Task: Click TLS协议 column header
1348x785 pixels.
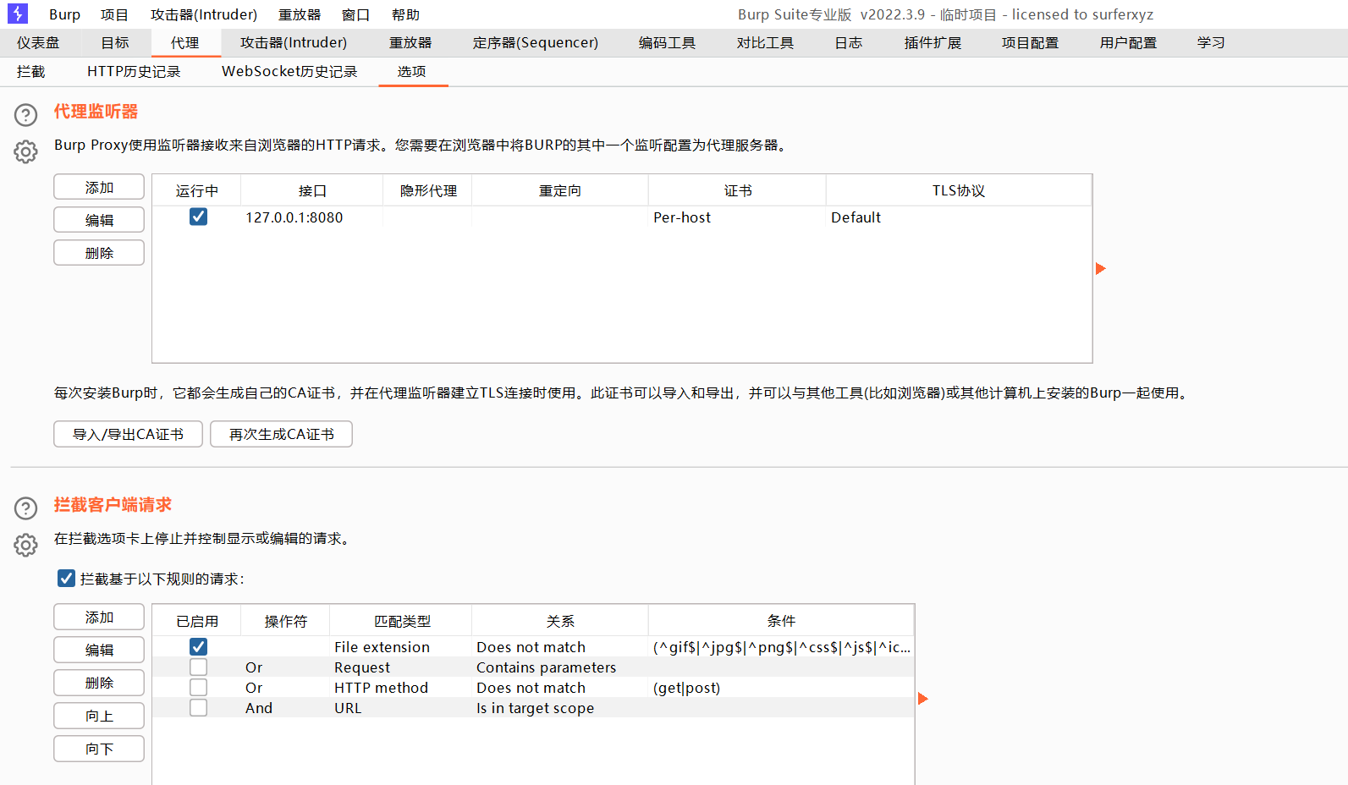Action: (959, 191)
